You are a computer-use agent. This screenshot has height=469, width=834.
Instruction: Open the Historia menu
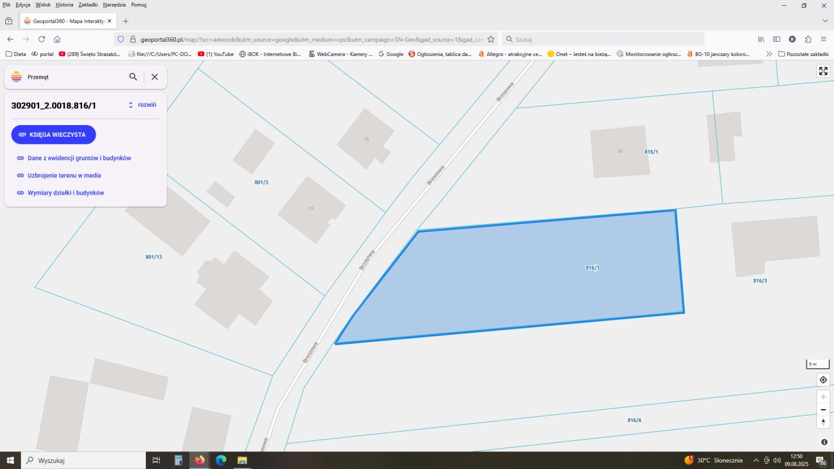65,5
